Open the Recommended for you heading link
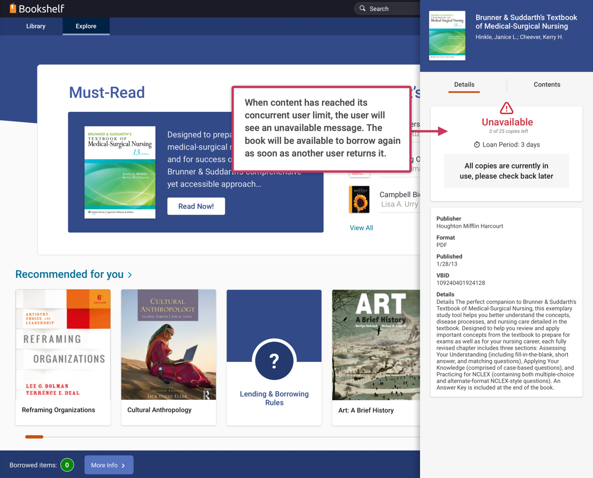This screenshot has height=478, width=593. pos(69,274)
